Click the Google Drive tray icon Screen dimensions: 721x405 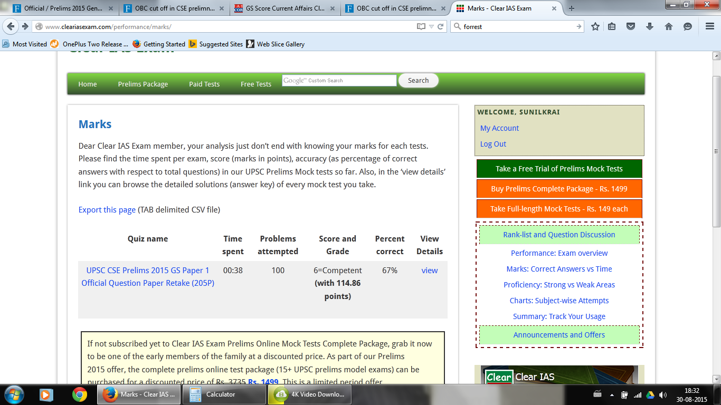pyautogui.click(x=650, y=394)
